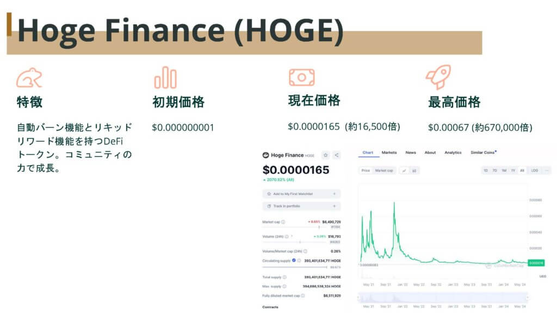
Task: Open the Analytics tab
Action: tap(453, 153)
